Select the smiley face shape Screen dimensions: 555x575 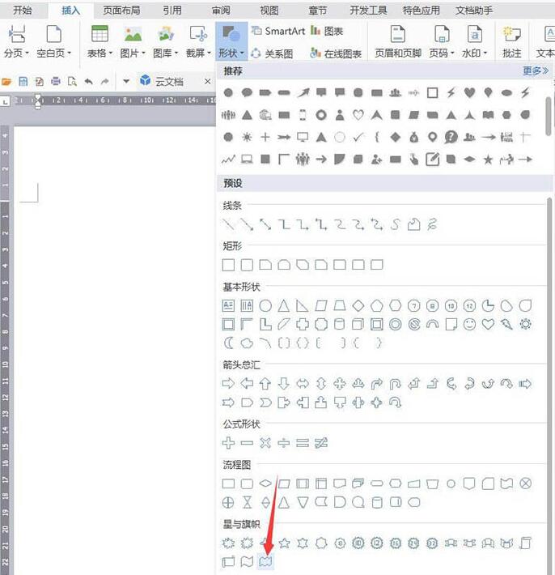click(x=469, y=324)
